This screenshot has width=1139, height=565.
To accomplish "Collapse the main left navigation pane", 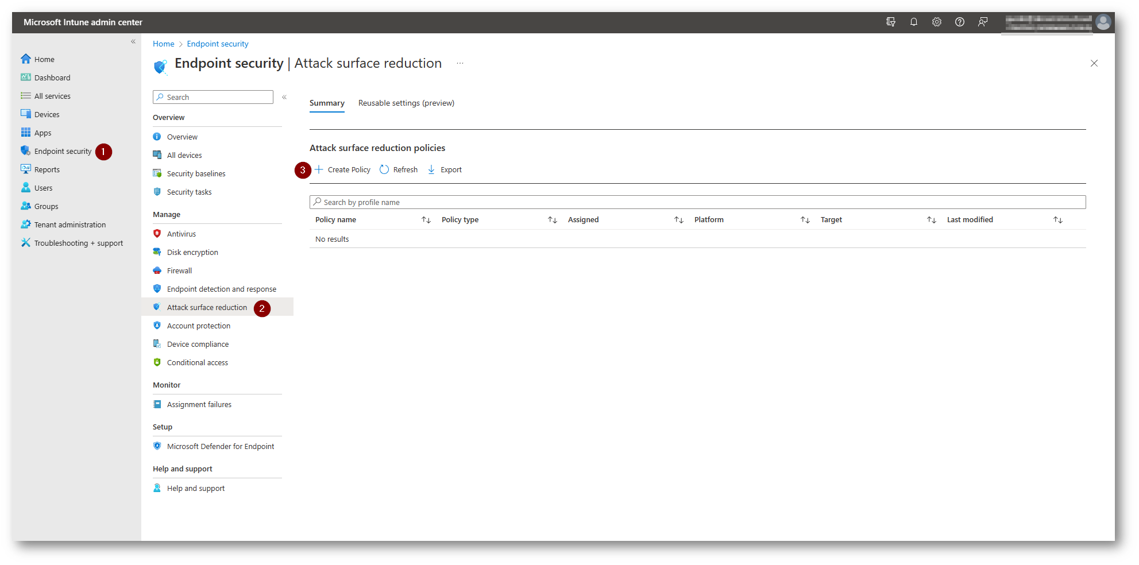I will (133, 41).
